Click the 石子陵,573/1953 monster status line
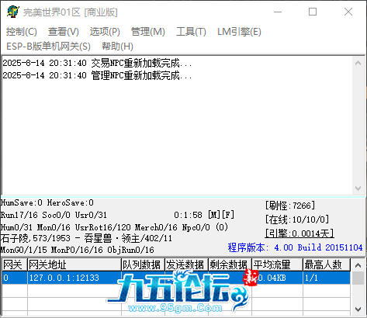 pos(86,238)
